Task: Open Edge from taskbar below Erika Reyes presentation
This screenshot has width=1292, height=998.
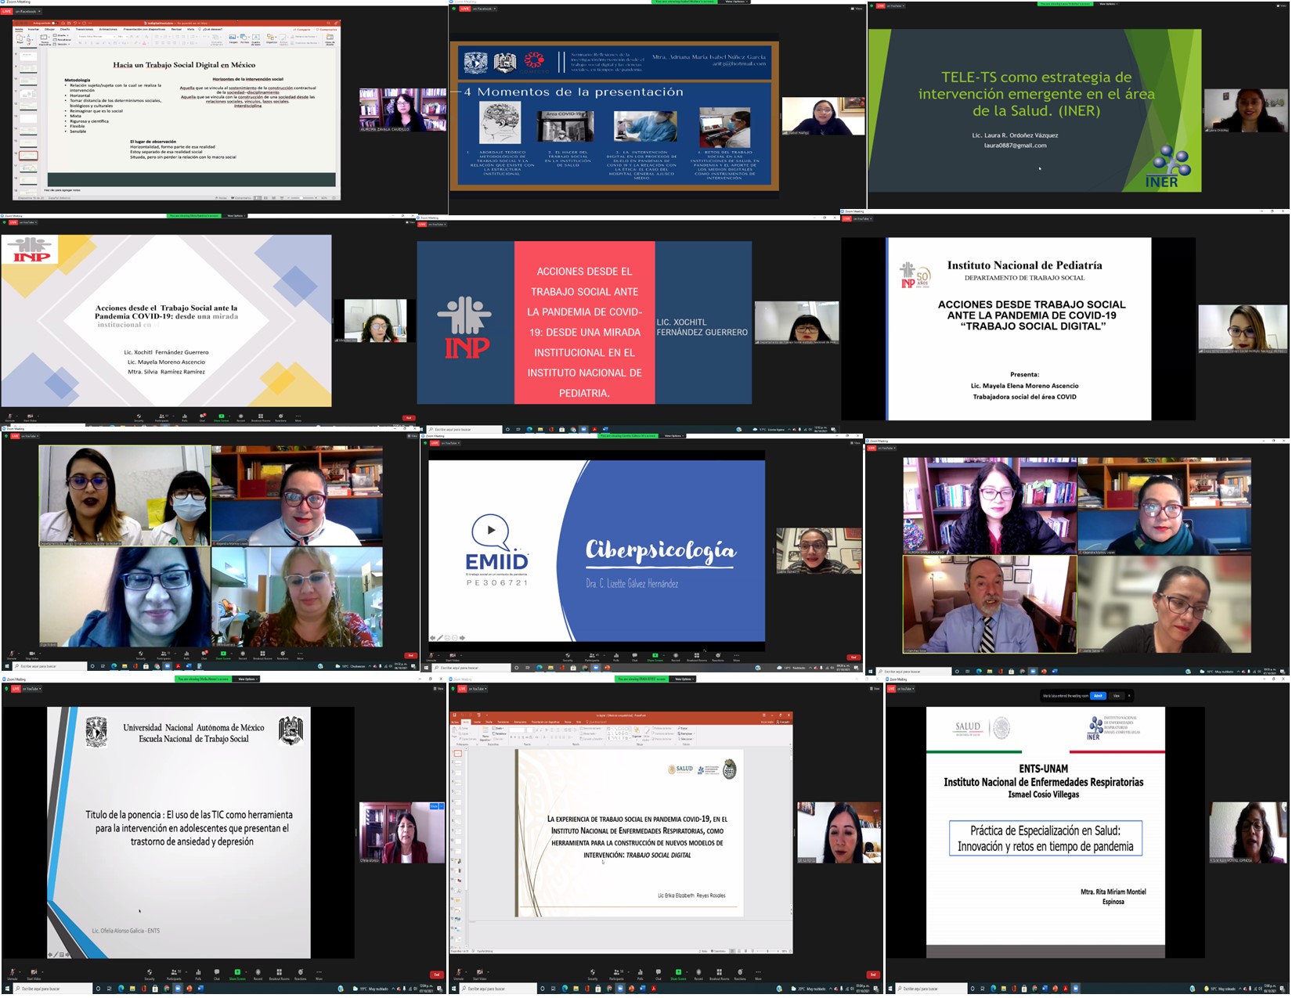Action: [565, 989]
